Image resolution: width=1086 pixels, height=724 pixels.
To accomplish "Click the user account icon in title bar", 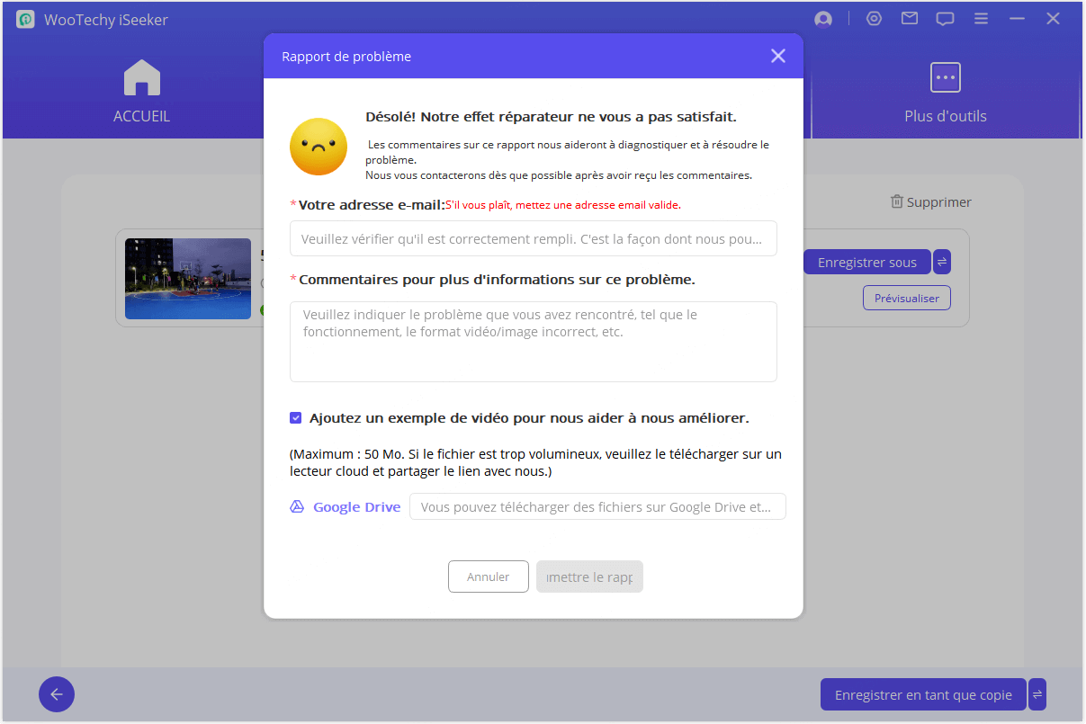I will coord(822,19).
